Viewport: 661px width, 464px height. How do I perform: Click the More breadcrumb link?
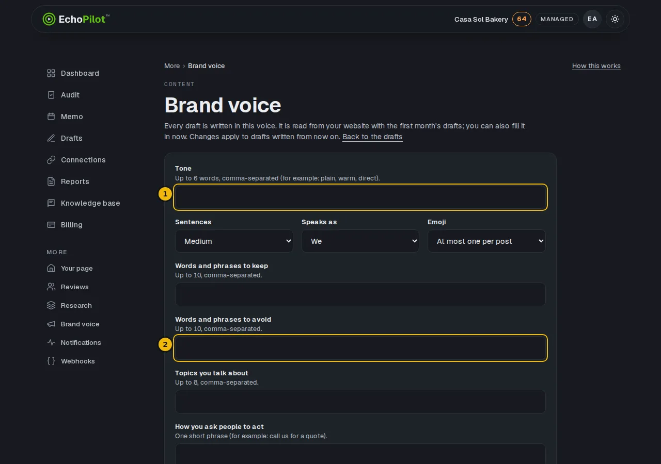pos(172,66)
